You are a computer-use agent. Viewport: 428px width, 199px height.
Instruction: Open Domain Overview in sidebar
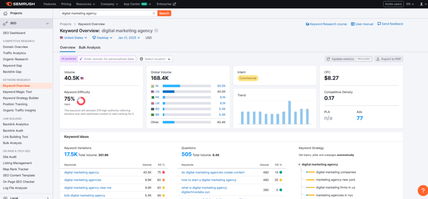pyautogui.click(x=15, y=47)
